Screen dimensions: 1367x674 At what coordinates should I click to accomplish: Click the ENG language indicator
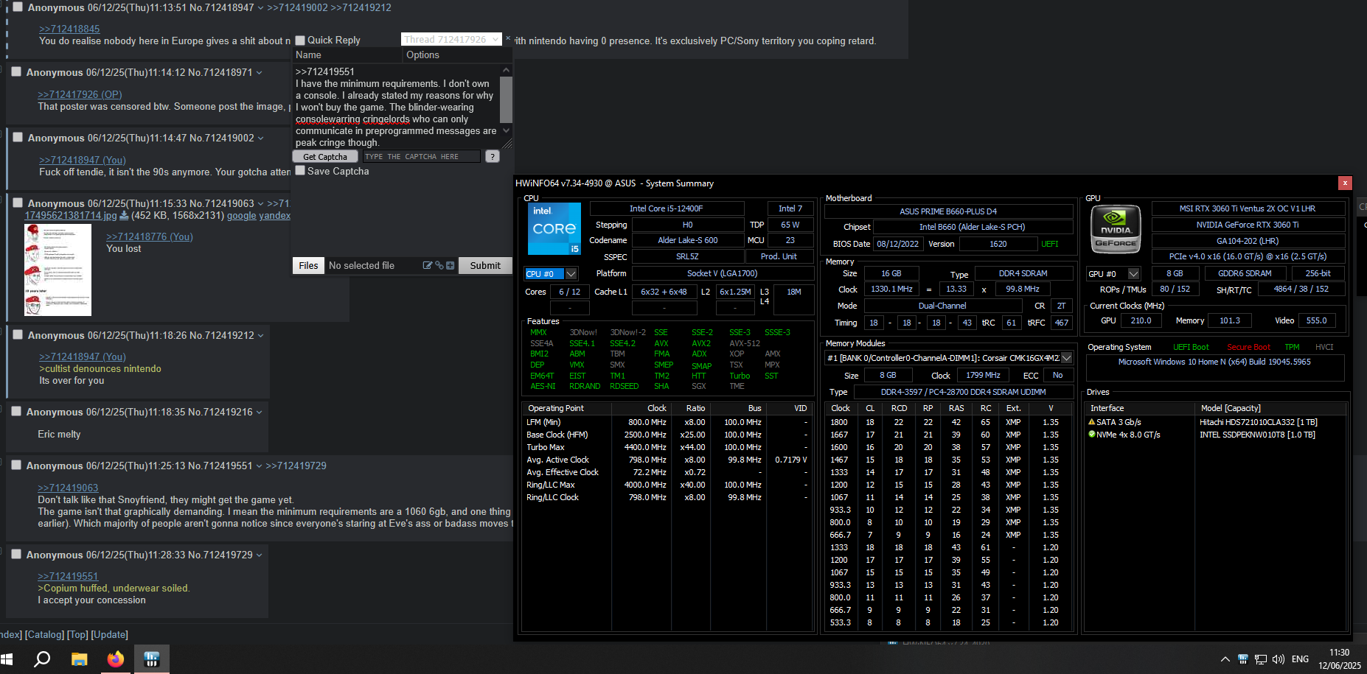tap(1301, 659)
